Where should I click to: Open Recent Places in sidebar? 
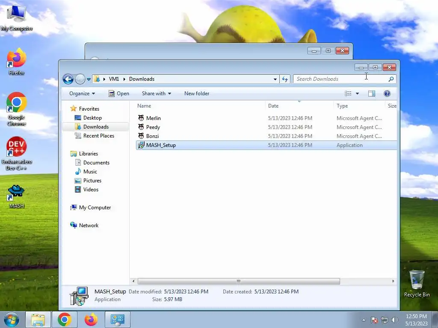98,135
